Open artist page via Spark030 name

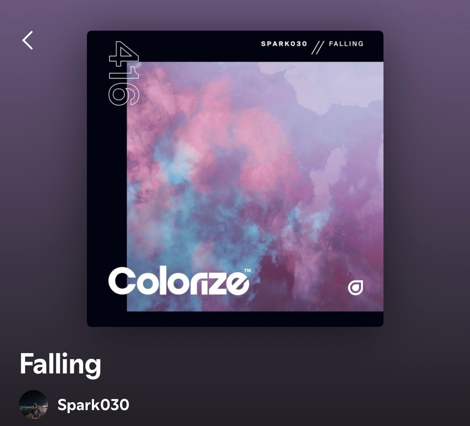[93, 405]
